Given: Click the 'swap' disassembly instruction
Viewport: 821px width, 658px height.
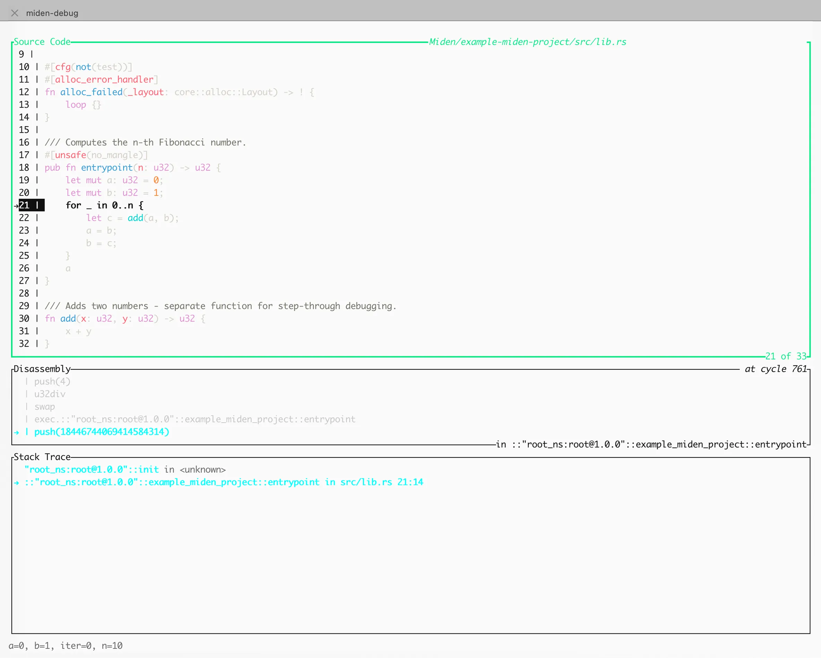Looking at the screenshot, I should tap(45, 406).
